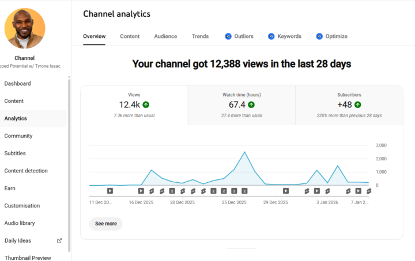This screenshot has height=261, width=415.
Task: Click the green up arrow next to 67.4
Action: coord(251,105)
